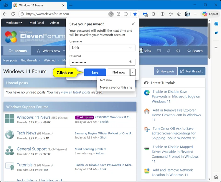
Task: Switch to the Forums tab
Action: click(17, 51)
